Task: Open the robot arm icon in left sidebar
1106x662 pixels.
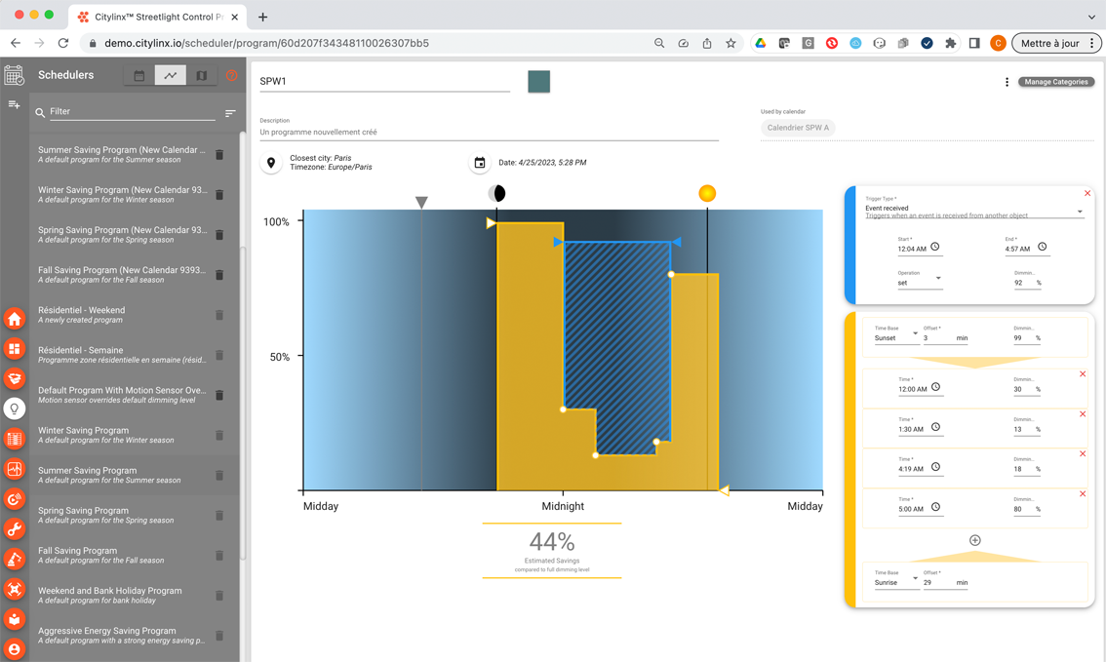Action: 14,559
